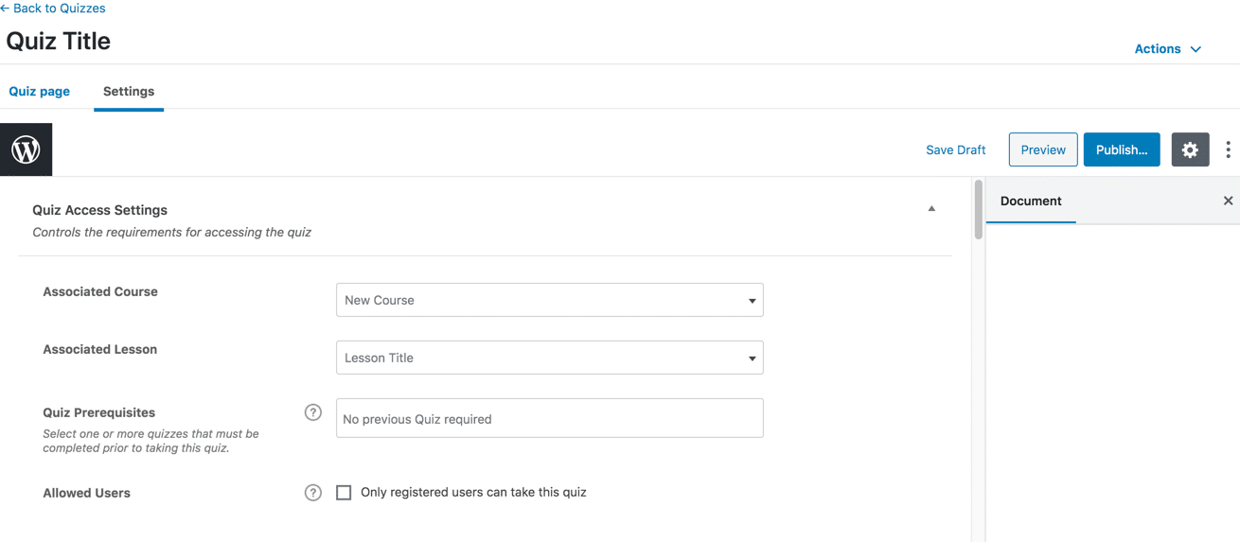Viewport: 1240px width, 542px height.
Task: Click the back arrow to Quizzes
Action: pos(6,9)
